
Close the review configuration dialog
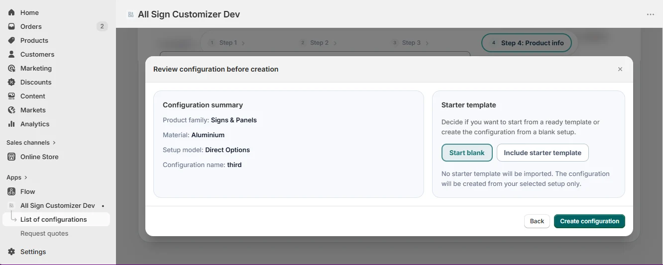coord(620,69)
